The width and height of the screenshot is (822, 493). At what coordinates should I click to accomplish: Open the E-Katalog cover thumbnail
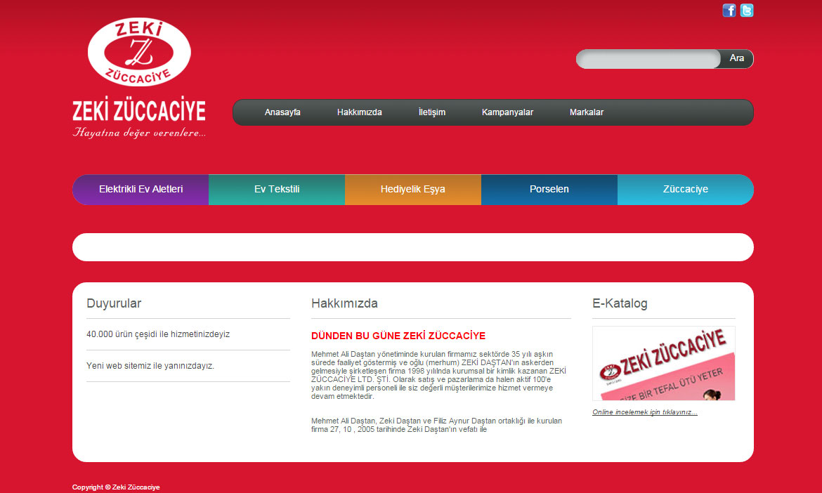click(664, 364)
